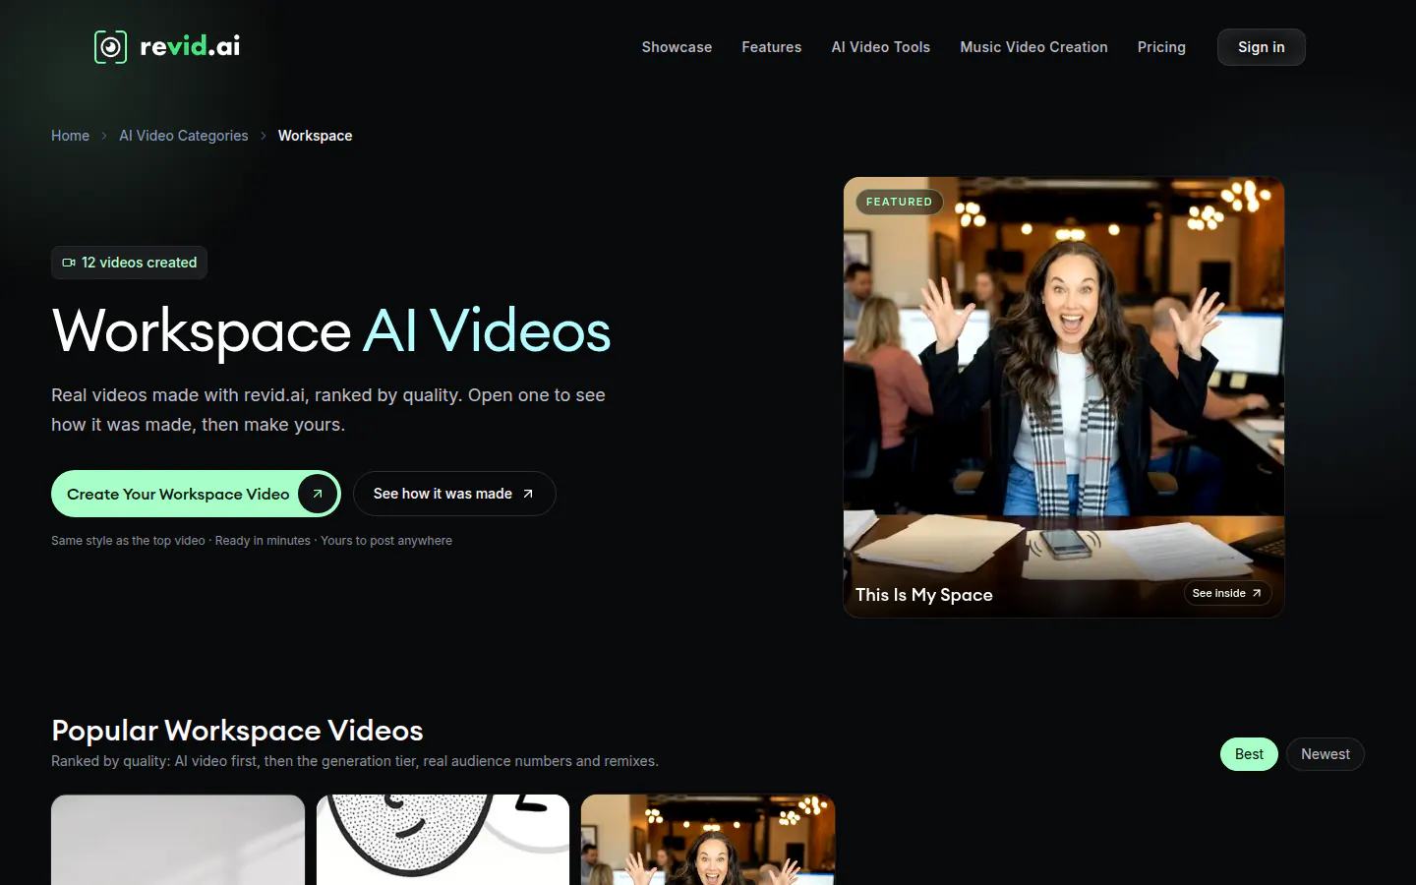Viewport: 1416px width, 885px height.
Task: Go to Home breadcrumb link
Action: (x=70, y=136)
